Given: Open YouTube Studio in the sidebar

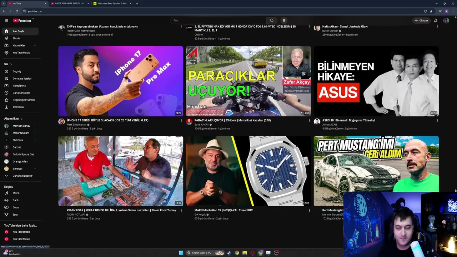Looking at the screenshot, I should click(x=21, y=232).
